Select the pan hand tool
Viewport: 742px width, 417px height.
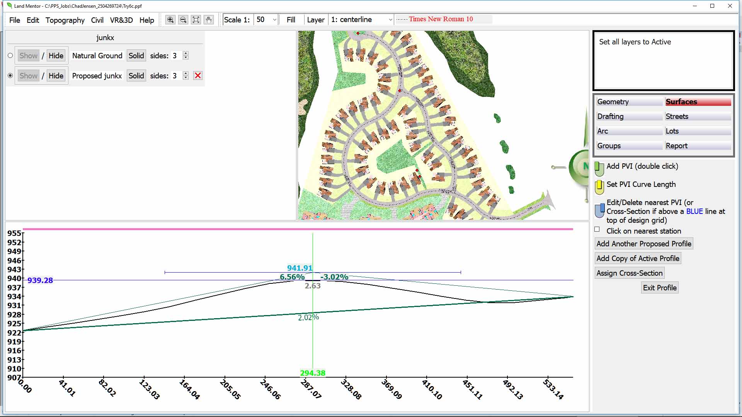[x=209, y=20]
